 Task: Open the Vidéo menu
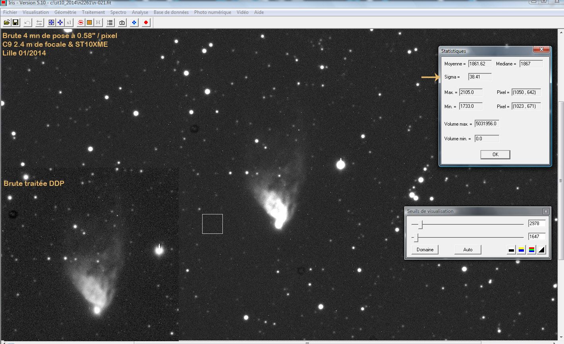pos(243,12)
